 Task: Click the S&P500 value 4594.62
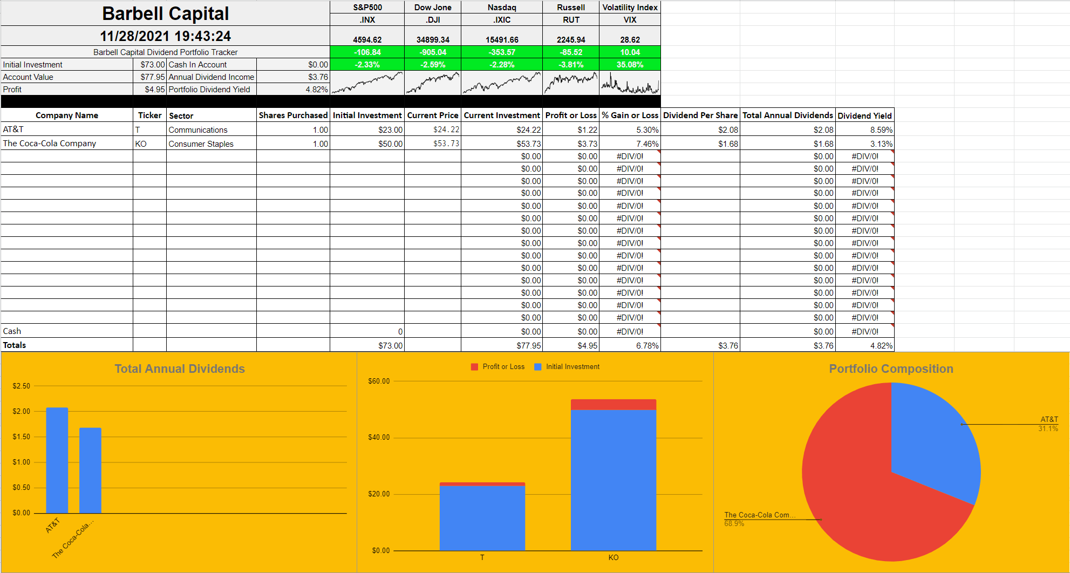click(x=367, y=39)
